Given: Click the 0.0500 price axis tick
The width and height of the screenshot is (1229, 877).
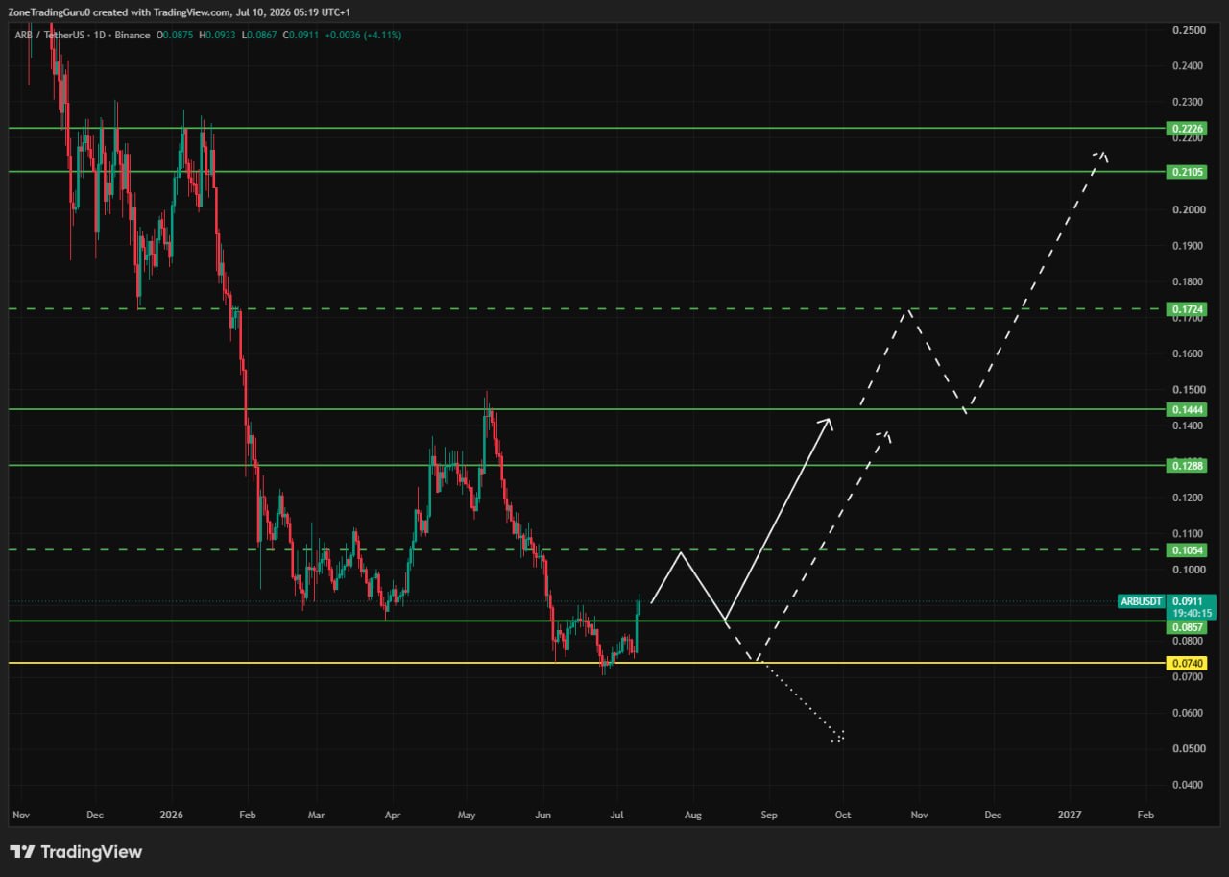Looking at the screenshot, I should 1187,748.
